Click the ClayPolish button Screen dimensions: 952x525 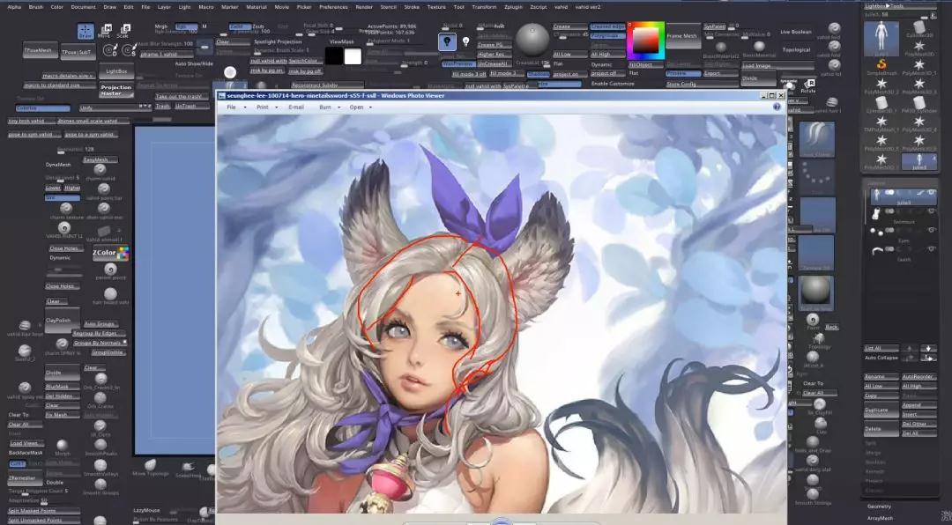point(62,321)
